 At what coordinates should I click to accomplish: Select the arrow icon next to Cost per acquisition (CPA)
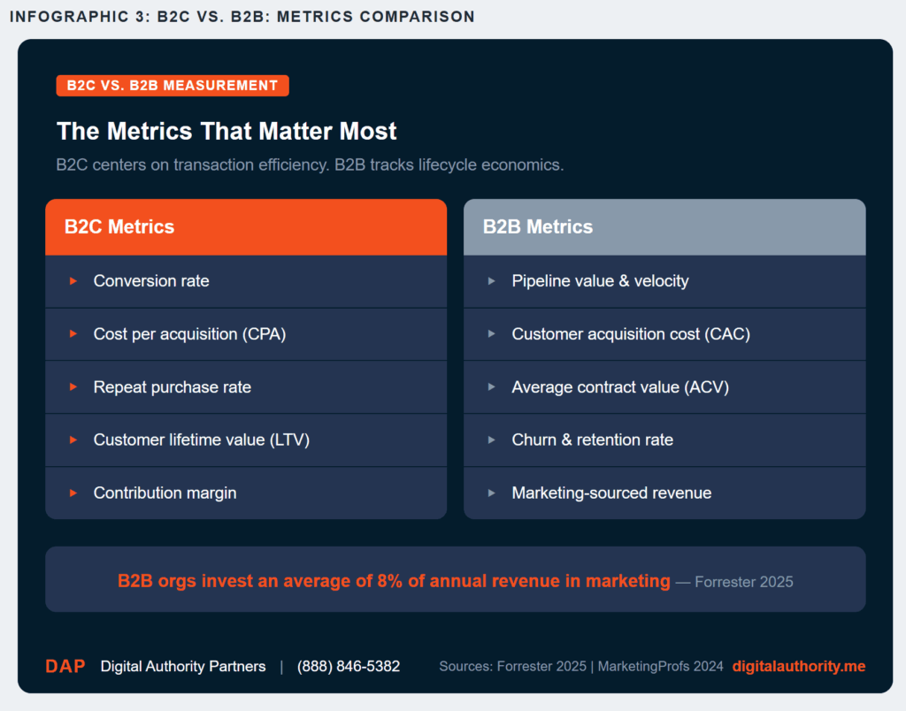click(73, 334)
